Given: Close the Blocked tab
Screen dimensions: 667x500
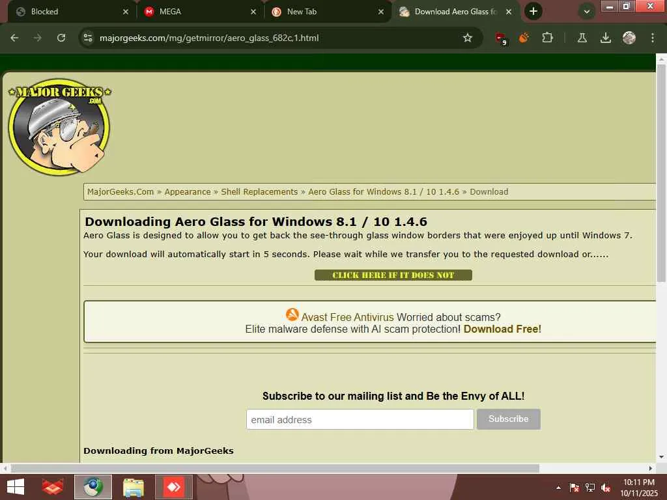Looking at the screenshot, I should 126,12.
